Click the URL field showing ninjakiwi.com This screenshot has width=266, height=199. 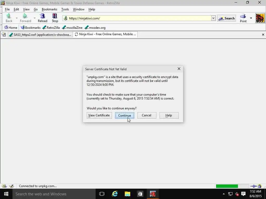[139, 18]
